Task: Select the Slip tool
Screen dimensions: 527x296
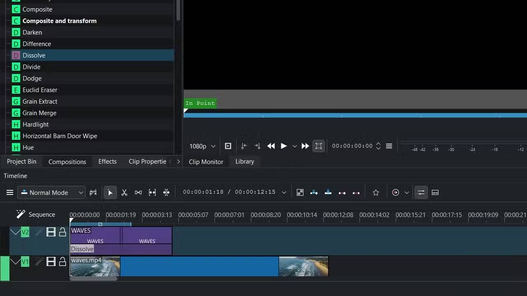Action: [x=152, y=192]
